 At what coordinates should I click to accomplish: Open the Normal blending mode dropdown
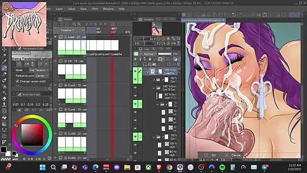pyautogui.click(x=150, y=54)
